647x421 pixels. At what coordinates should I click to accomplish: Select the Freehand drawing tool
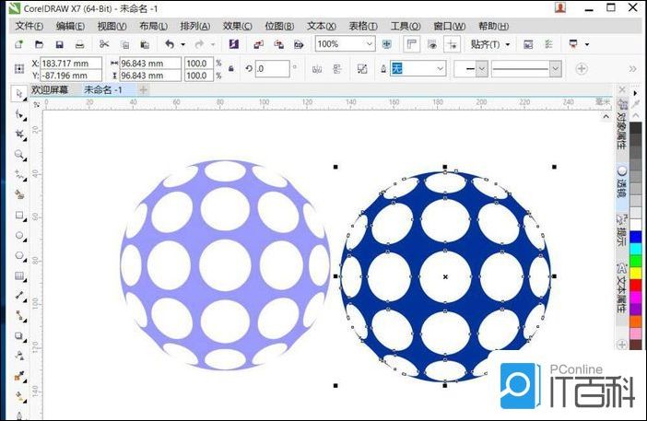pos(19,175)
